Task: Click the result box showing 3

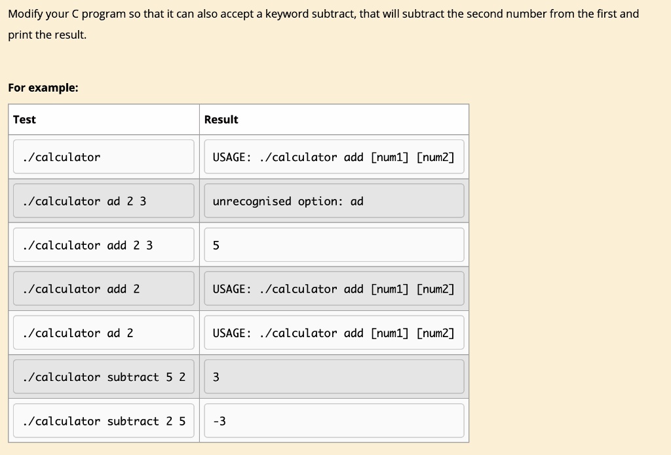Action: [334, 376]
